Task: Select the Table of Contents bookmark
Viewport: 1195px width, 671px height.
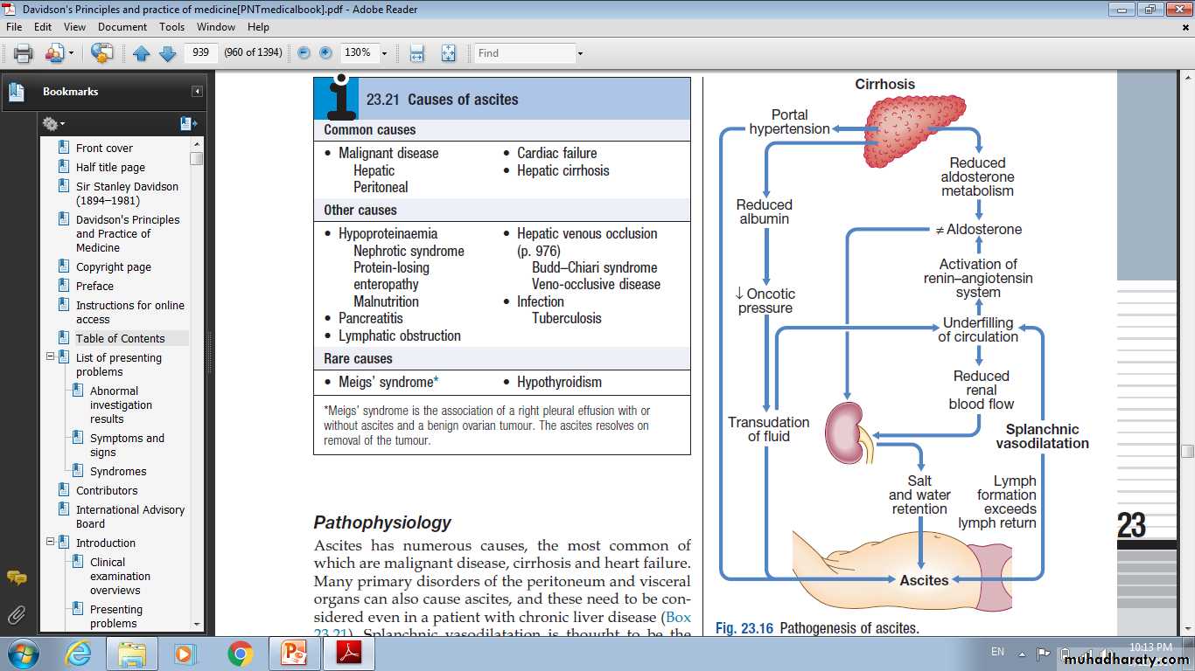Action: tap(120, 338)
